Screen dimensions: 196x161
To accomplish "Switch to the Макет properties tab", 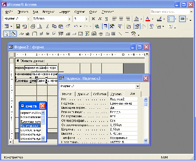I will click(67, 94).
